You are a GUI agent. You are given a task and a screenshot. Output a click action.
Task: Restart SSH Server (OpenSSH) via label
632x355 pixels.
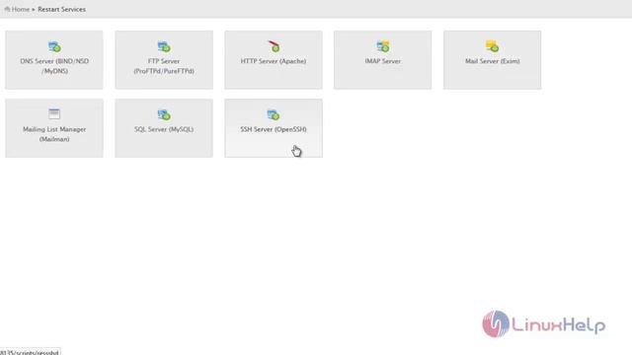click(x=274, y=129)
